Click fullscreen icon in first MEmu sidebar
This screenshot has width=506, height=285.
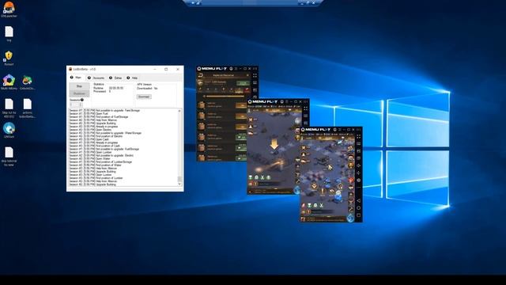coord(255,75)
